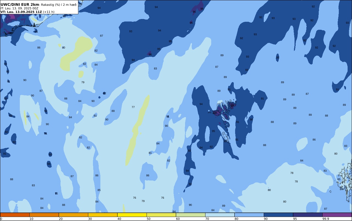The image size is (352, 221).
Task: Click the '99.9' legend tick label
Action: (x=326, y=219)
